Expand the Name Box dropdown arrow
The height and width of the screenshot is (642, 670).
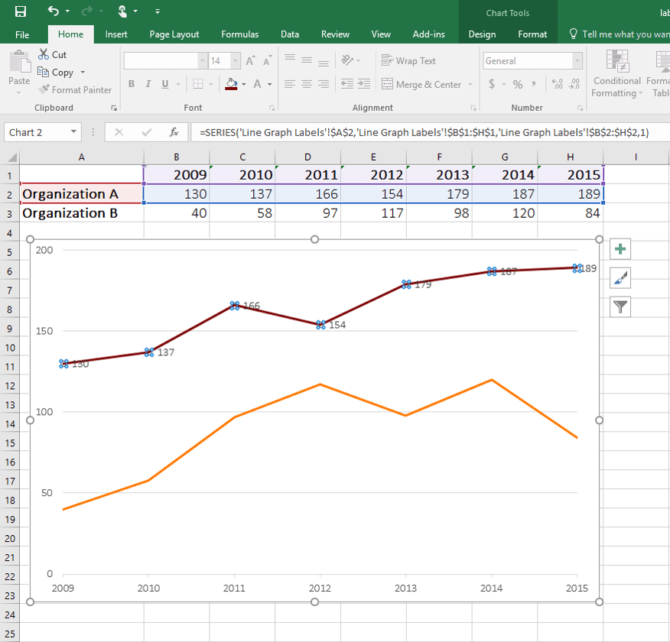click(73, 132)
